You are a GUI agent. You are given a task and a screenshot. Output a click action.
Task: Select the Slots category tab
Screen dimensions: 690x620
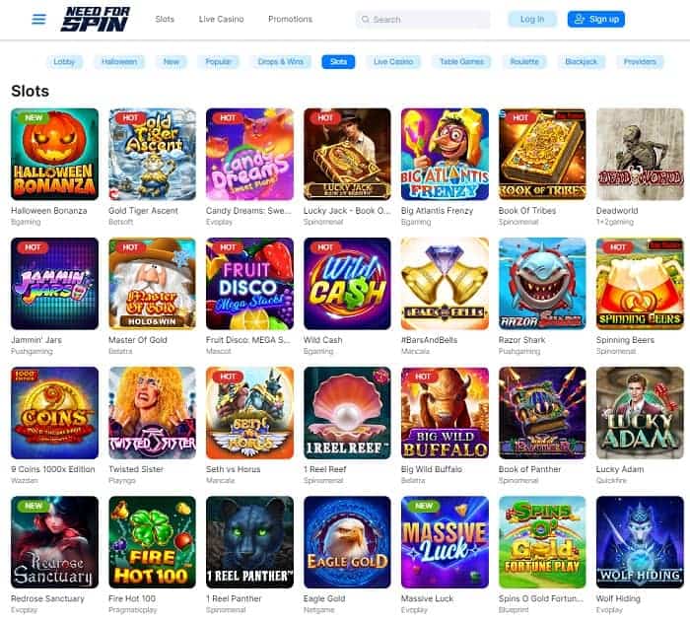click(338, 61)
